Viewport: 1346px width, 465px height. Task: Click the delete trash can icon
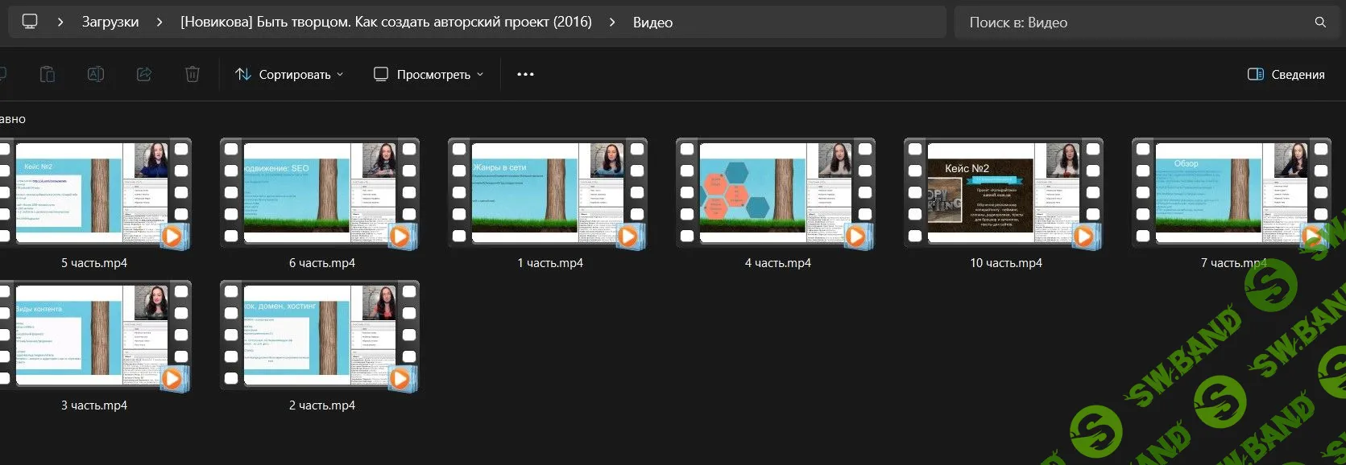(192, 74)
